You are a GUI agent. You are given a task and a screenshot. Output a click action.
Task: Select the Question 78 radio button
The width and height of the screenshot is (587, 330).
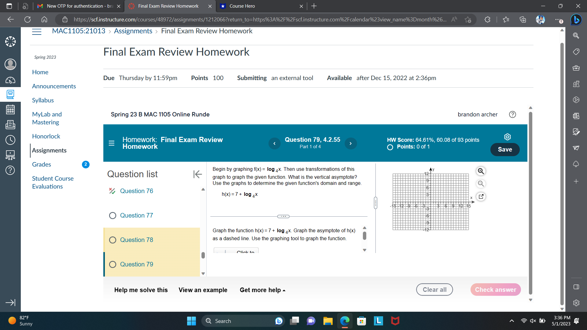pyautogui.click(x=113, y=240)
